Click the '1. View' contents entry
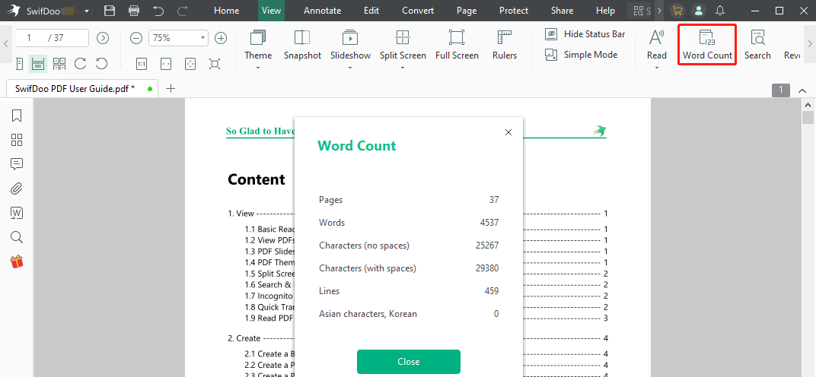The width and height of the screenshot is (816, 377). tap(241, 213)
